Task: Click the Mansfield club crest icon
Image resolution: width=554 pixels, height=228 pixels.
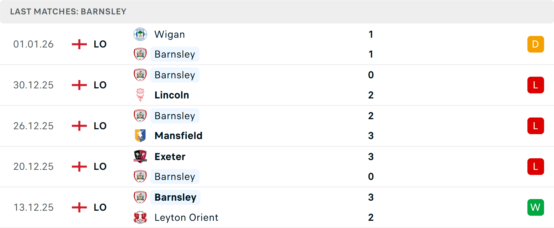Action: 140,136
